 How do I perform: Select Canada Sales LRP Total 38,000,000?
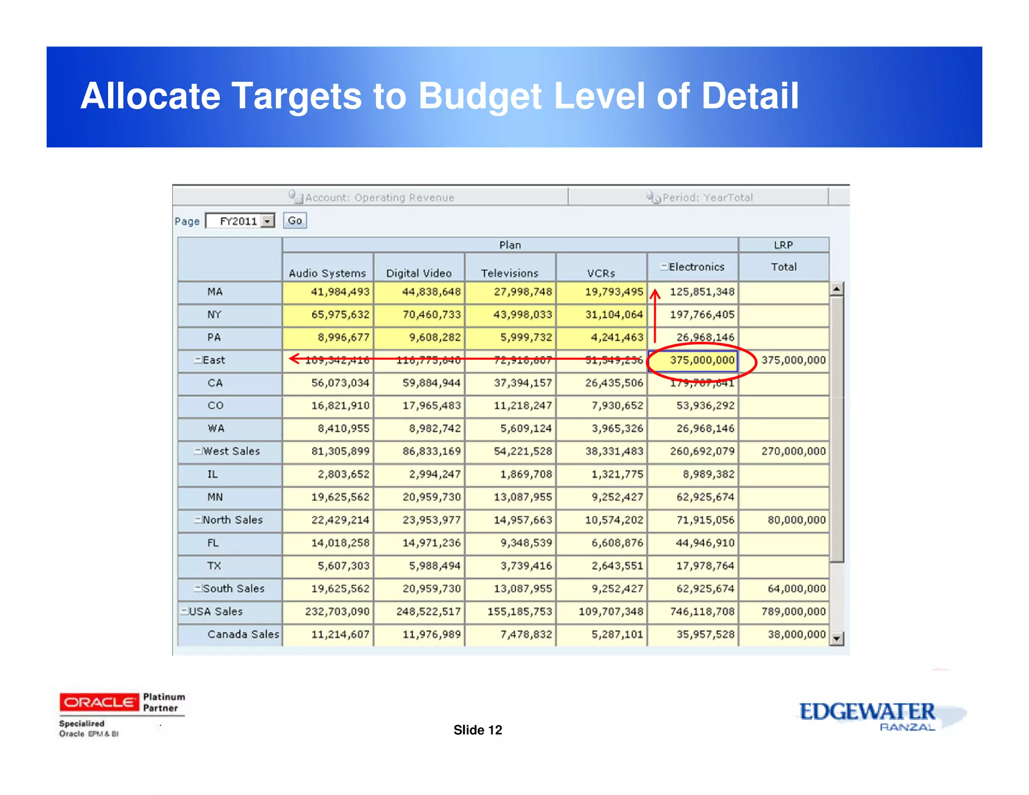point(784,635)
